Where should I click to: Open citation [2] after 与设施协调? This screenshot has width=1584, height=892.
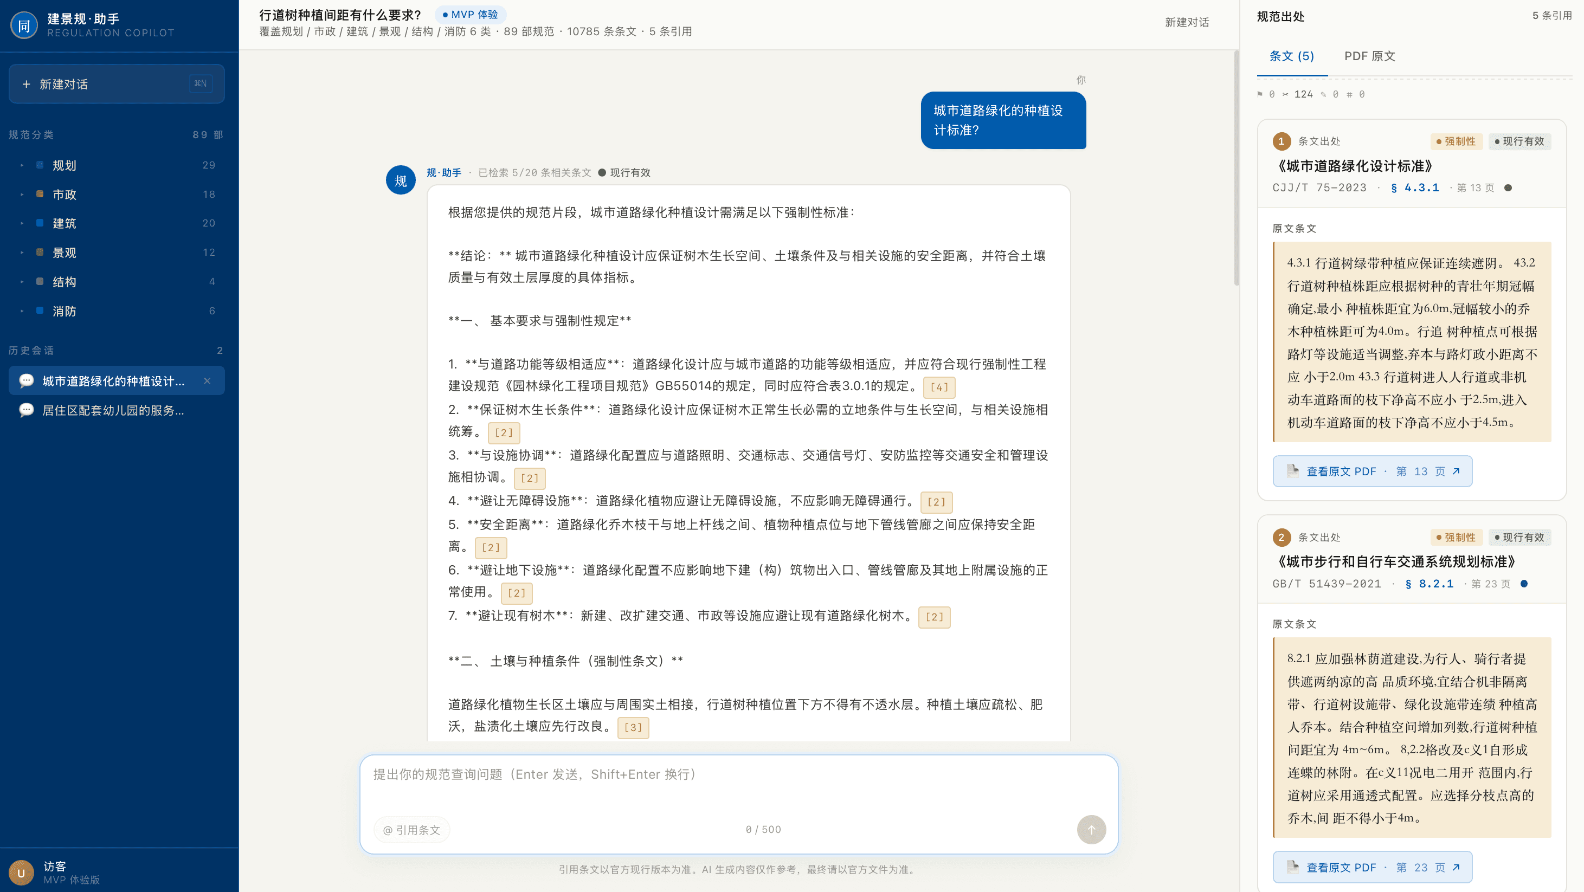click(x=530, y=479)
